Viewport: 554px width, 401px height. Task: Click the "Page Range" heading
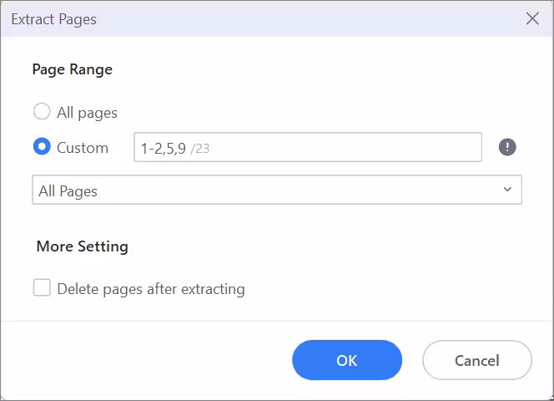[73, 69]
